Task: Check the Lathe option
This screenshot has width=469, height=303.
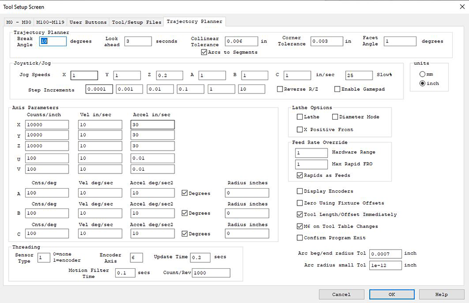Action: [299, 117]
